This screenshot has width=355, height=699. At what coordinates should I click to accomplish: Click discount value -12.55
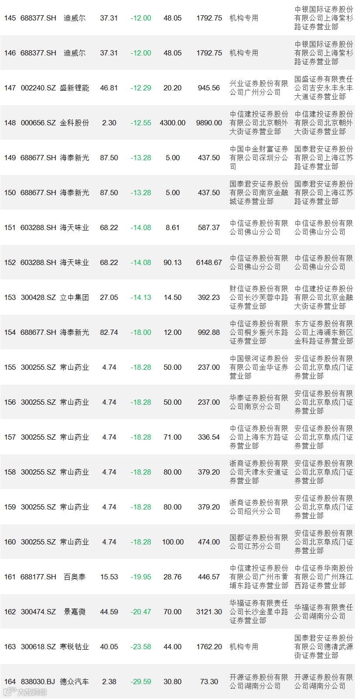(x=141, y=123)
